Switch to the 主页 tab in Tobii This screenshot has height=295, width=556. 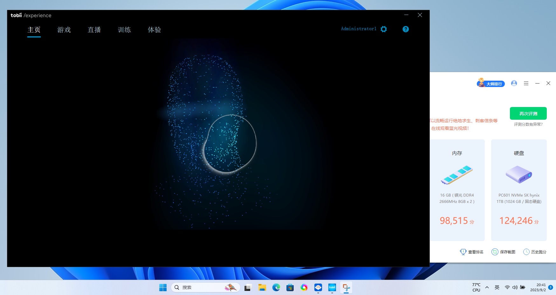pos(34,30)
